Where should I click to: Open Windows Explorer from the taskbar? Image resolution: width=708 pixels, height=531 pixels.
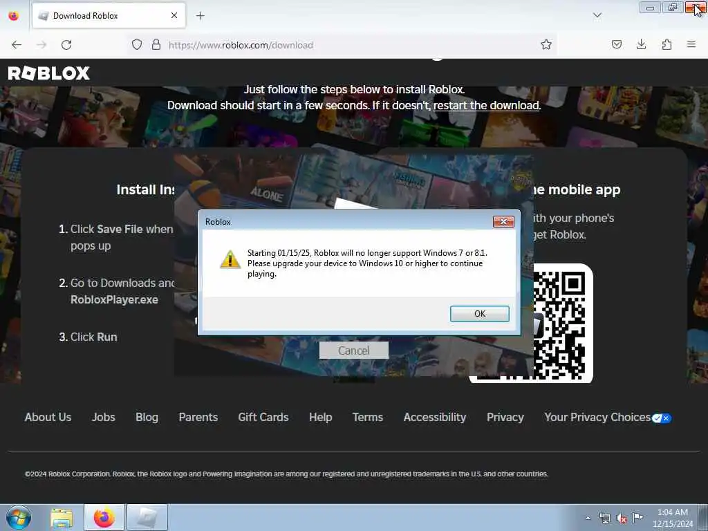pyautogui.click(x=62, y=517)
